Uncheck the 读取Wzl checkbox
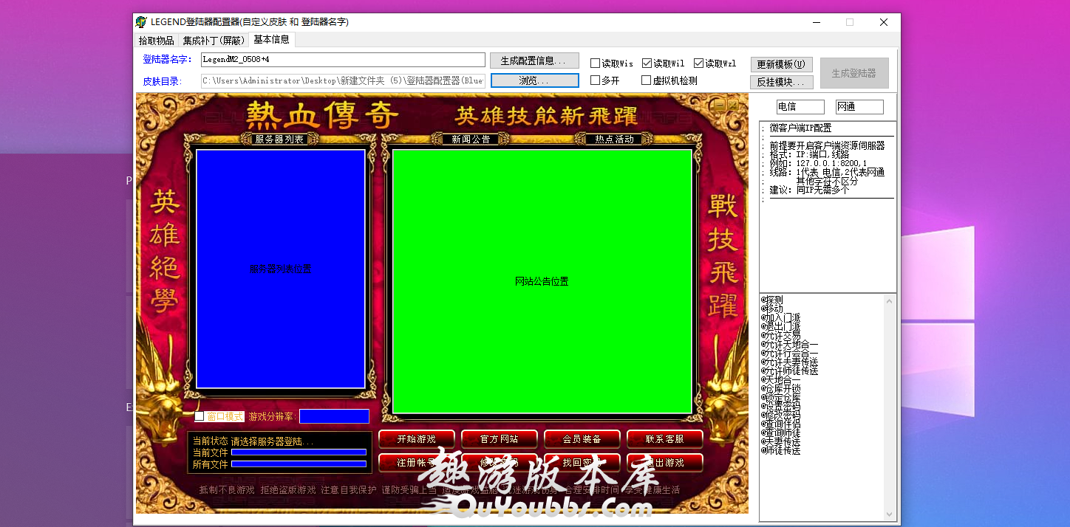Image resolution: width=1070 pixels, height=527 pixels. click(698, 63)
